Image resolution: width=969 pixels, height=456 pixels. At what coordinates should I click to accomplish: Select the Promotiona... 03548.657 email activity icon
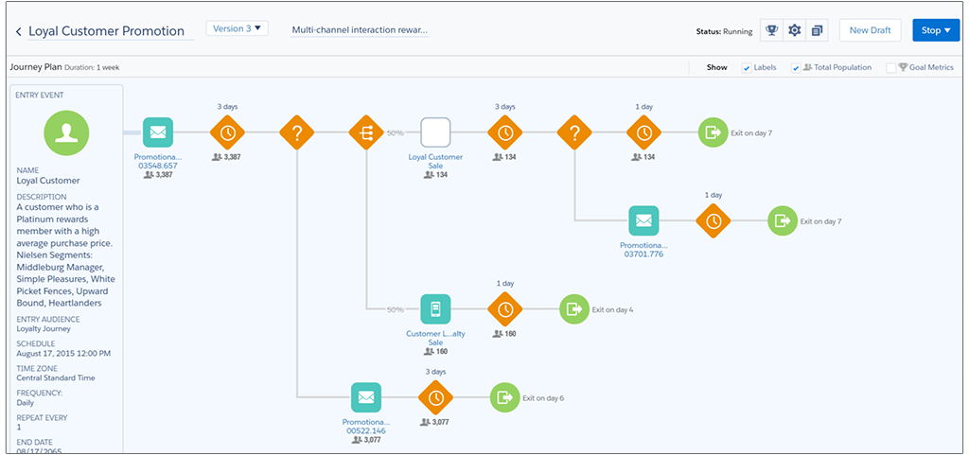point(158,132)
